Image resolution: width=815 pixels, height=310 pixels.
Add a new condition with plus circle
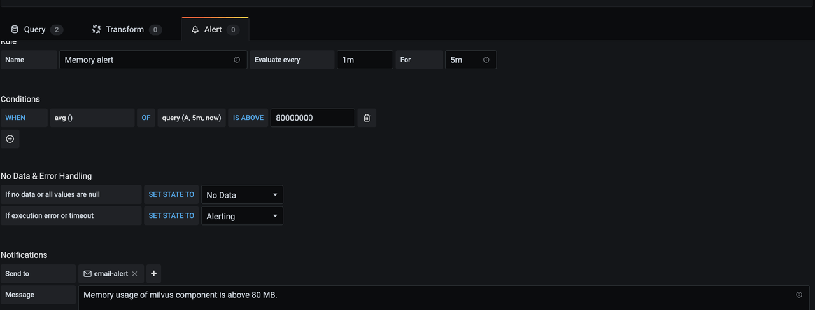[10, 139]
